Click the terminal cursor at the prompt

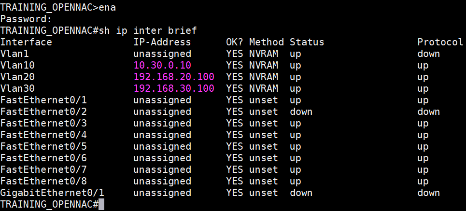pyautogui.click(x=101, y=205)
